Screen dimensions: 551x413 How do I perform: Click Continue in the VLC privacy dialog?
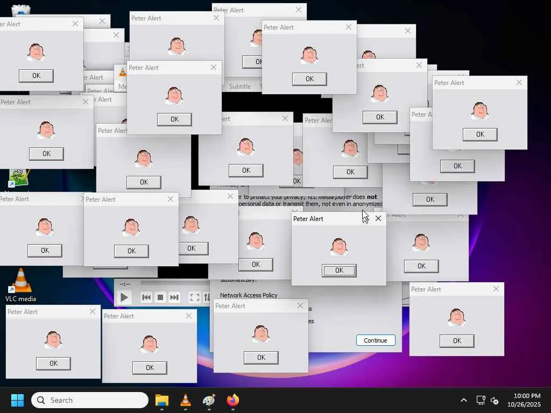point(376,340)
